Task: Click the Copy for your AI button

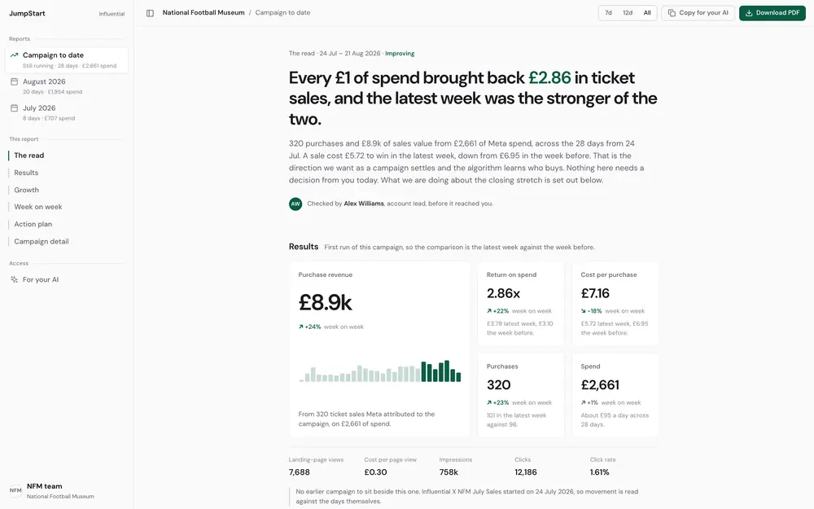Action: pos(698,13)
